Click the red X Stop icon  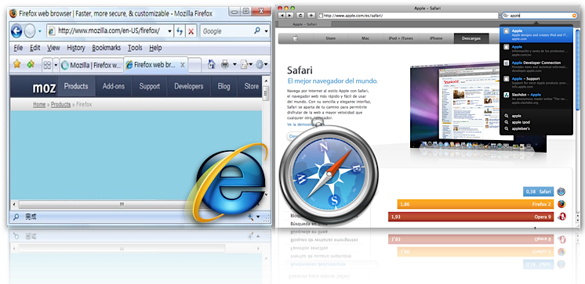click(x=191, y=31)
